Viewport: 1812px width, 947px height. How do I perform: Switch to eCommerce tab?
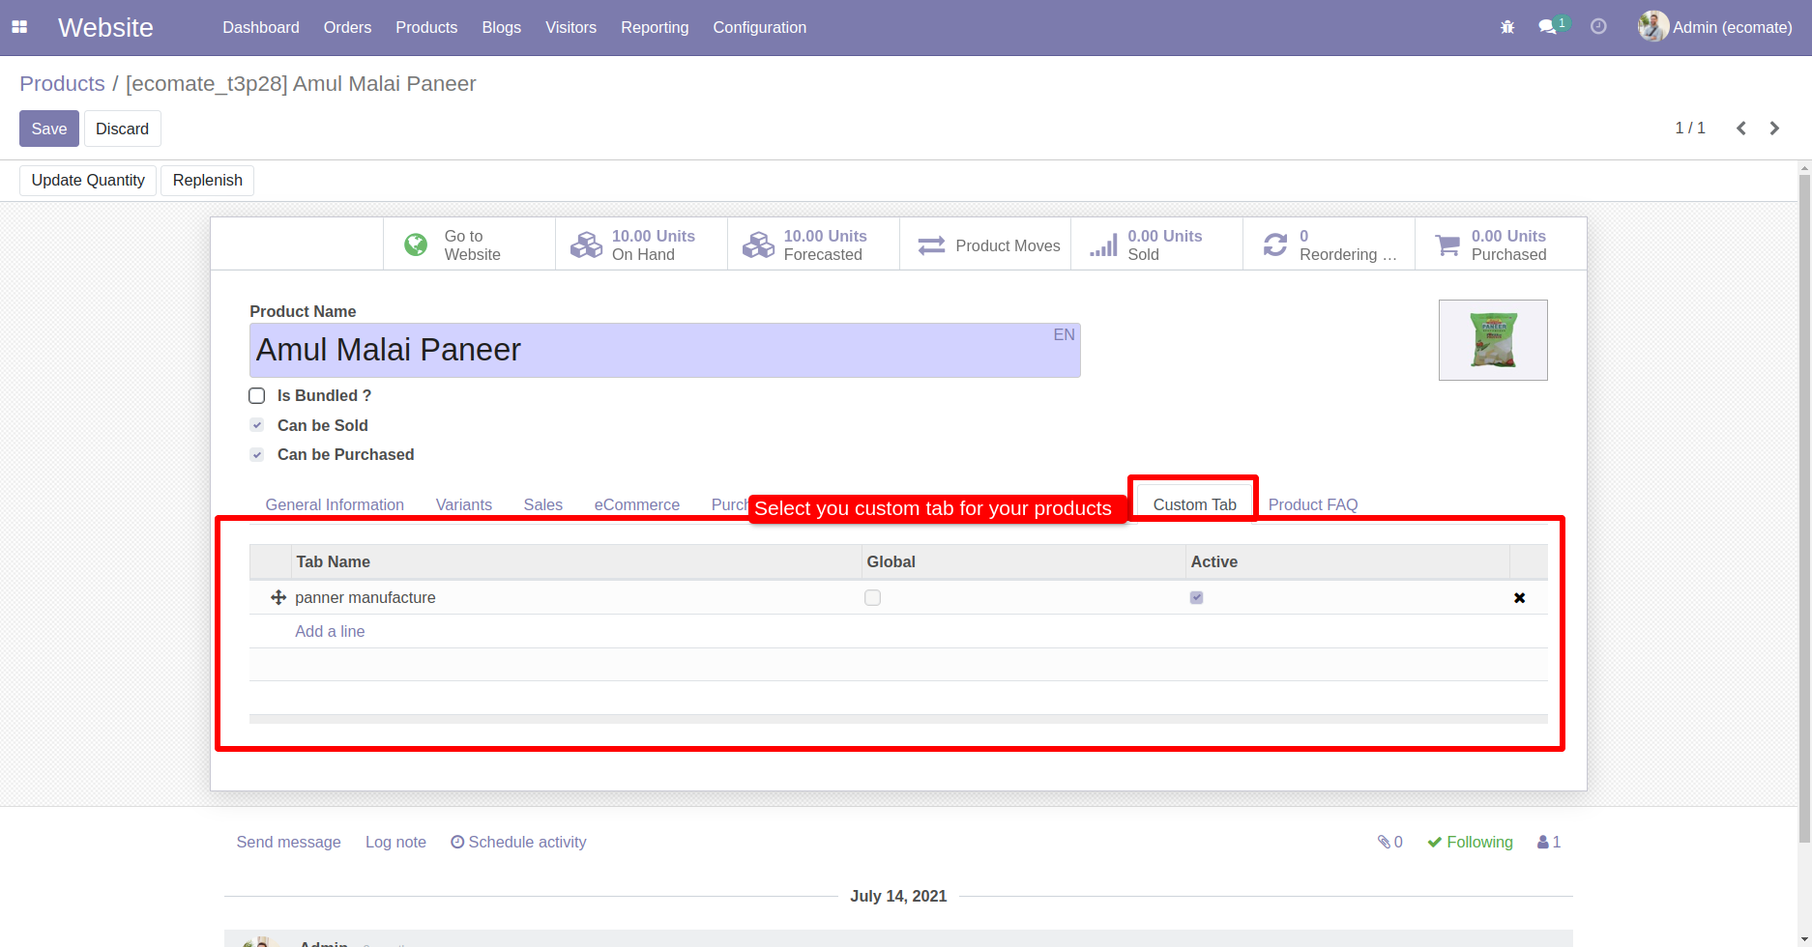[637, 504]
